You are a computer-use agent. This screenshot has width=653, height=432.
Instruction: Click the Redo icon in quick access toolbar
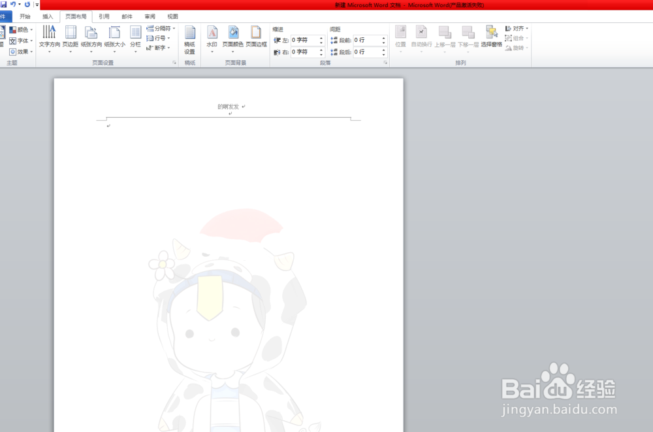27,4
